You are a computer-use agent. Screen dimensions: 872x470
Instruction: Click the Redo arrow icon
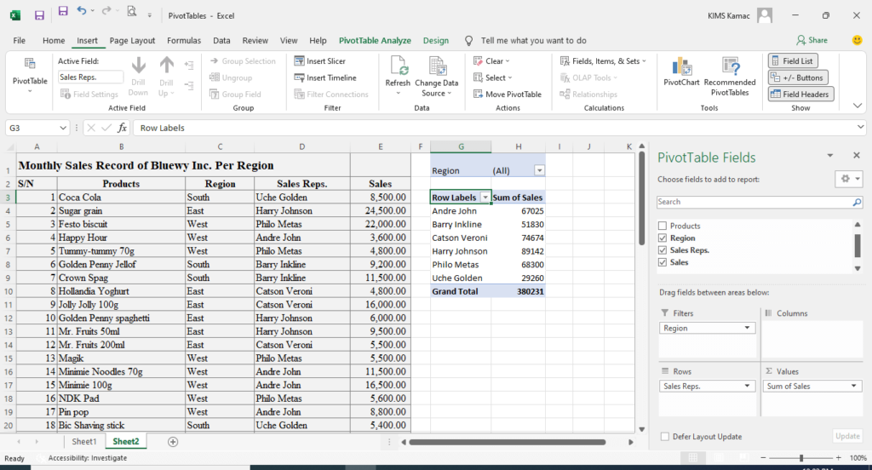(106, 11)
